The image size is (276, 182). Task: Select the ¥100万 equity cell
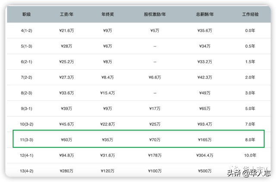155,171
